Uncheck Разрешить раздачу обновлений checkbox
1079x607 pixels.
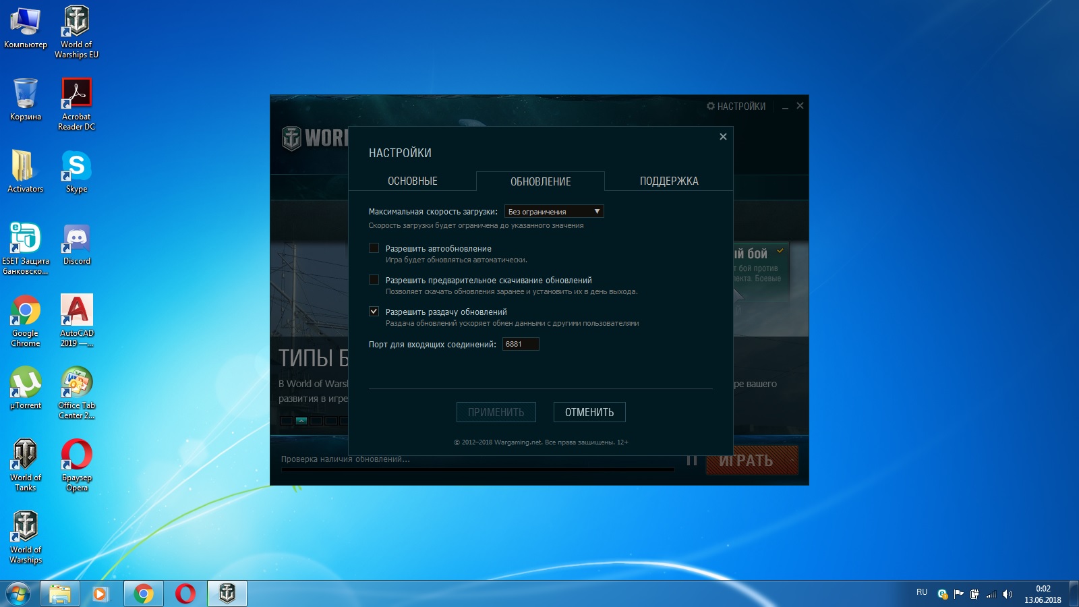click(374, 312)
